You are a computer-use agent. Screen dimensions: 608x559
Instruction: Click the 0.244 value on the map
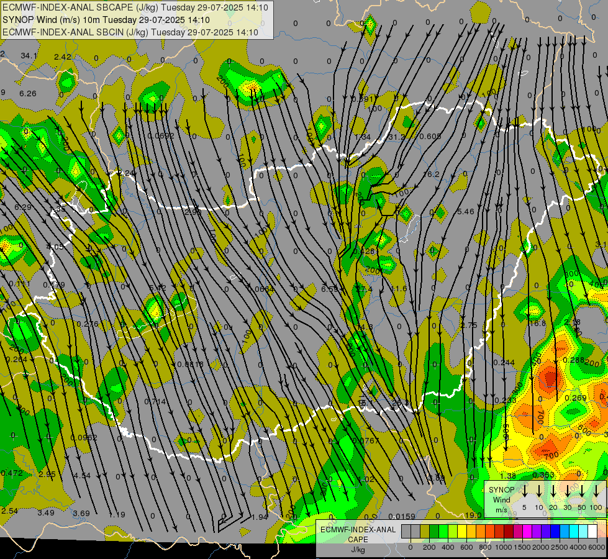coord(504,362)
